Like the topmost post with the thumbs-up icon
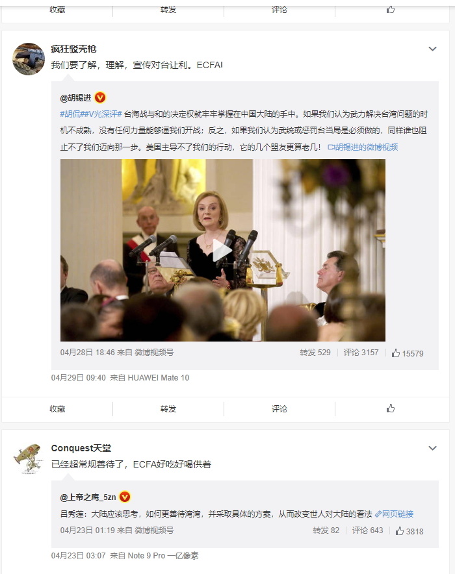Image resolution: width=455 pixels, height=574 pixels. tap(391, 9)
